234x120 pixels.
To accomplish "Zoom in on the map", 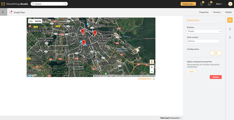I will pyautogui.click(x=151, y=67).
